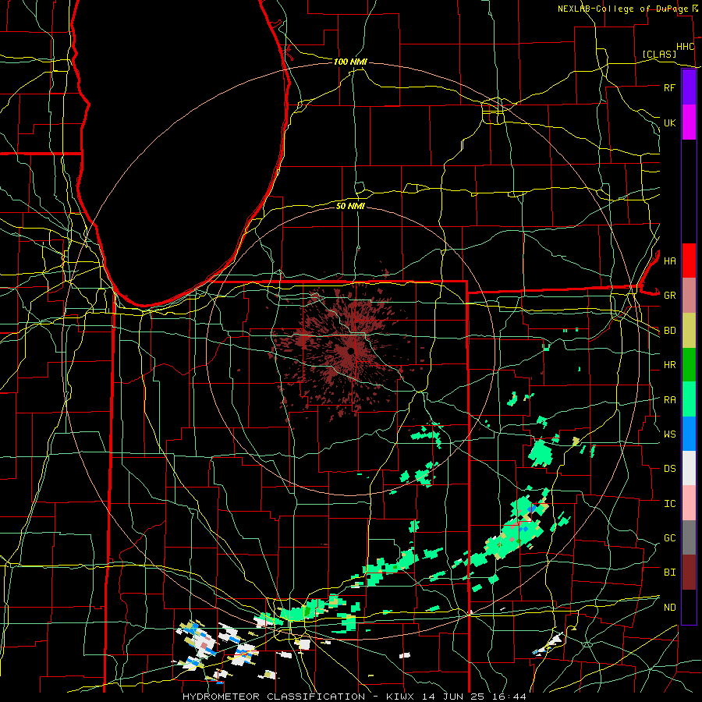
Task: Click the "ND" legend label
Action: coord(669,608)
